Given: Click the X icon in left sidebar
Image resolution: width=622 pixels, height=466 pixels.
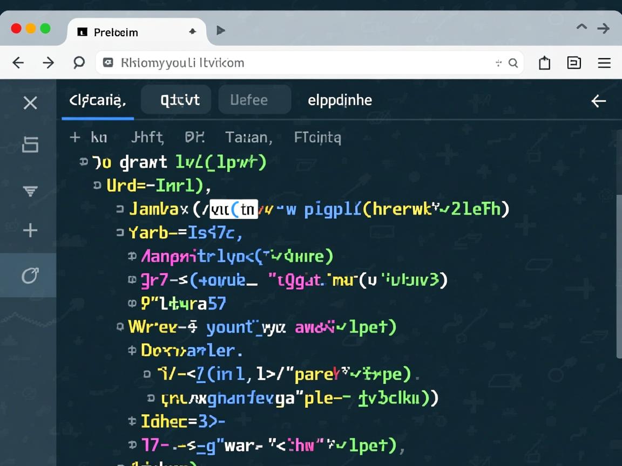Looking at the screenshot, I should [x=30, y=102].
